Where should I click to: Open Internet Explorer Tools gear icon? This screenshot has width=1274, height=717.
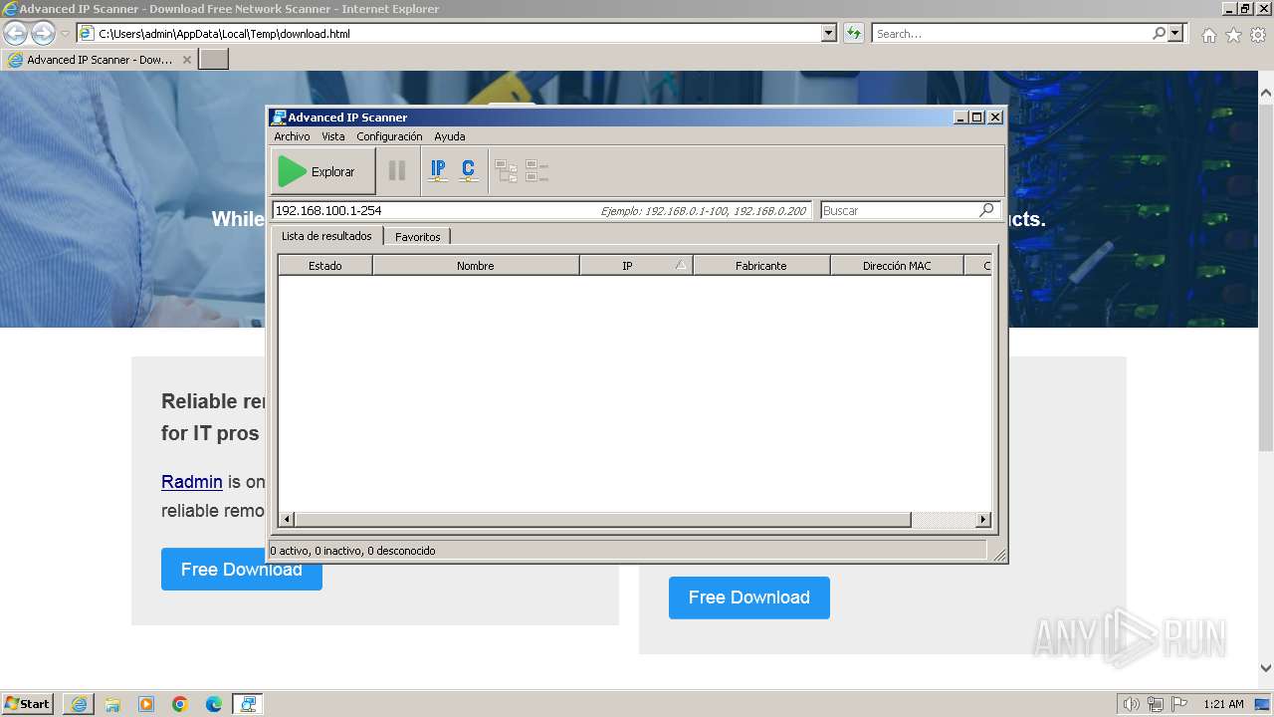[1258, 35]
